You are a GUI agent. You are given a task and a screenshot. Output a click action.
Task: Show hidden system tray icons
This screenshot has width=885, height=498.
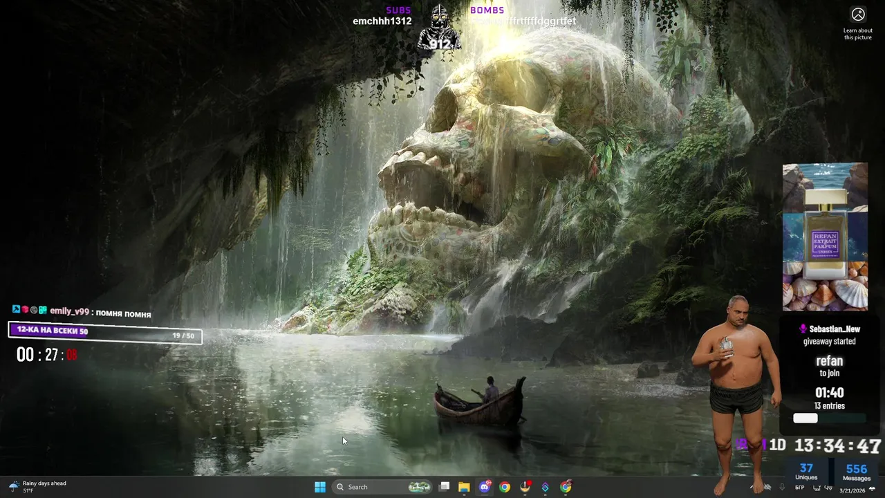pos(752,487)
